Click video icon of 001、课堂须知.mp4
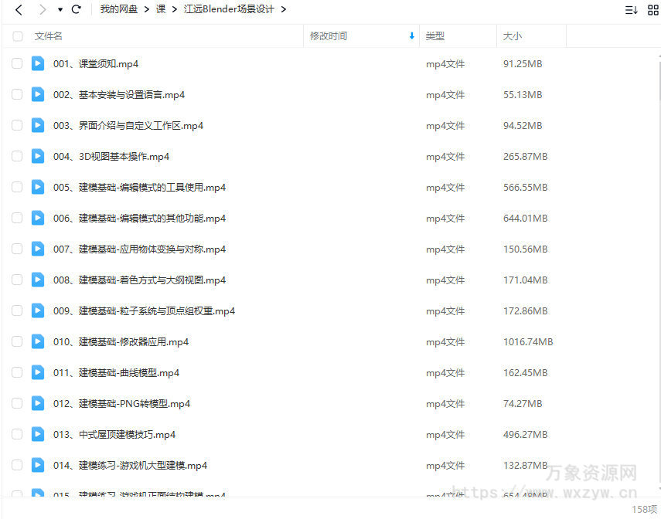Viewport: 661px width, 519px height. [x=38, y=63]
